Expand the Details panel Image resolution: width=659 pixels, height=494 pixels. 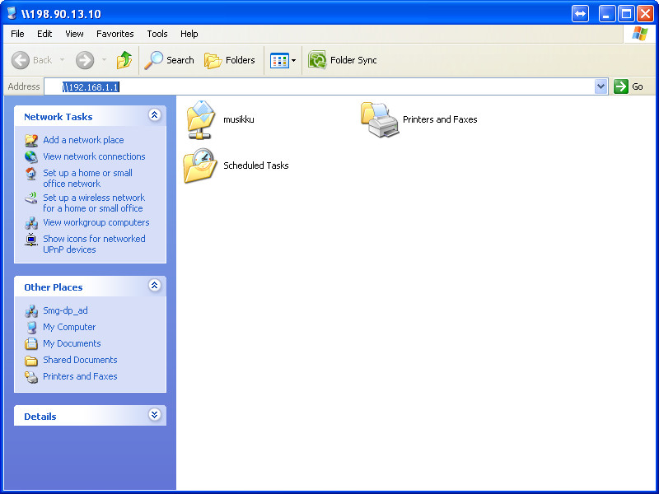154,415
